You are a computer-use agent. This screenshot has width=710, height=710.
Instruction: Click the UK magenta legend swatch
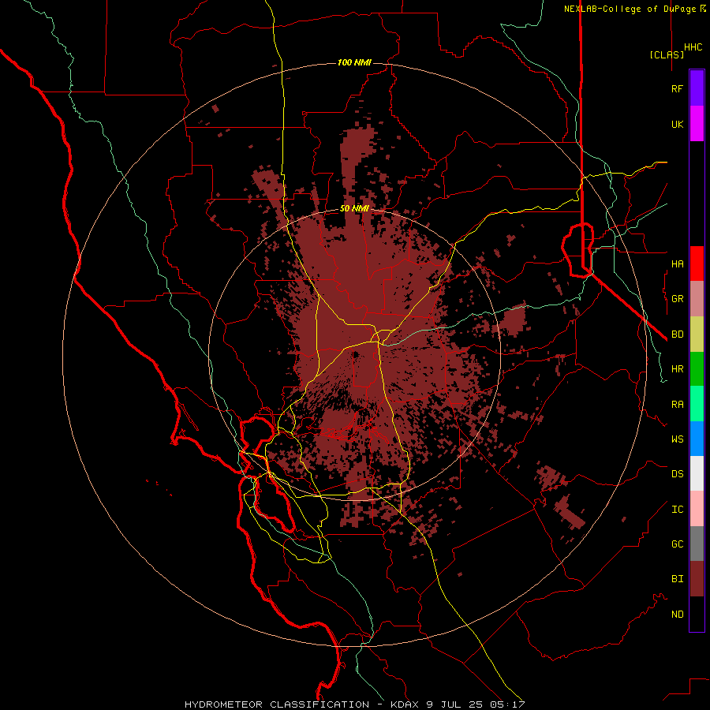tap(697, 124)
